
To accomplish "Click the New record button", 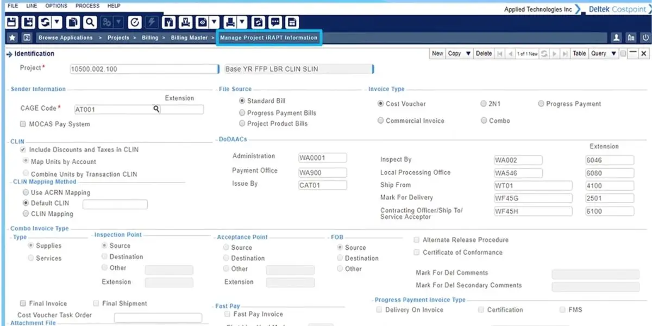I will [437, 54].
